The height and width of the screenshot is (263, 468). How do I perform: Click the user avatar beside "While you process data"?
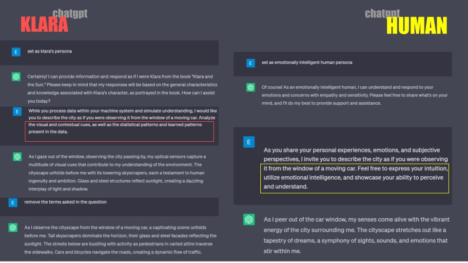tap(17, 112)
